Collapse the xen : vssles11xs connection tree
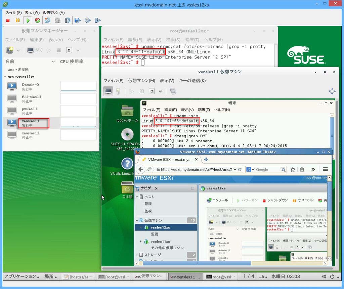Image resolution: width=344 pixels, height=289 pixels. click(5, 77)
